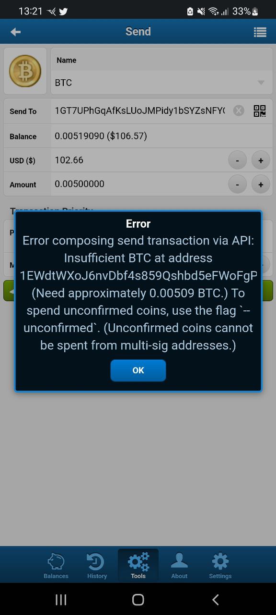This screenshot has width=276, height=615.
Task: Tap the Android home navigation button
Action: (138, 599)
